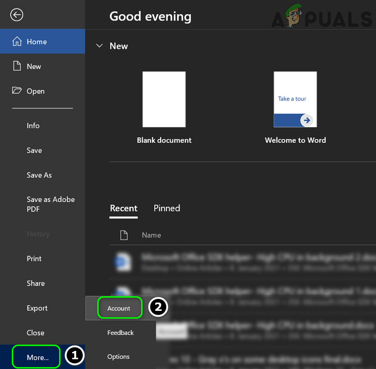Click the Blank document label
The height and width of the screenshot is (369, 376).
[x=164, y=140]
